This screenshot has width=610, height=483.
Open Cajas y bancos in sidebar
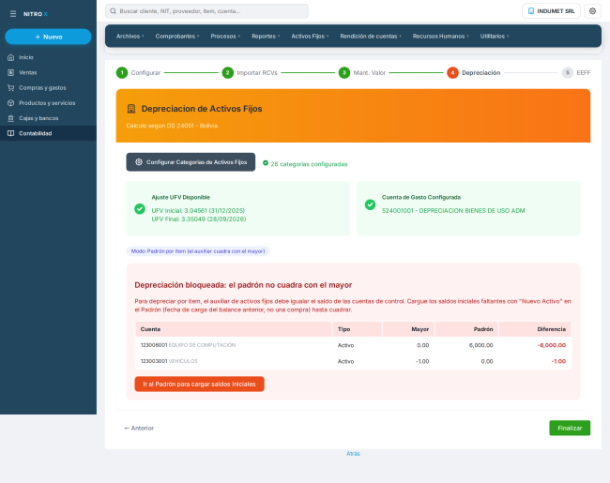click(x=48, y=118)
